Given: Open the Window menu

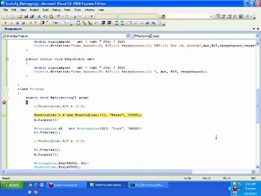Looking at the screenshot, I should 89,10.
